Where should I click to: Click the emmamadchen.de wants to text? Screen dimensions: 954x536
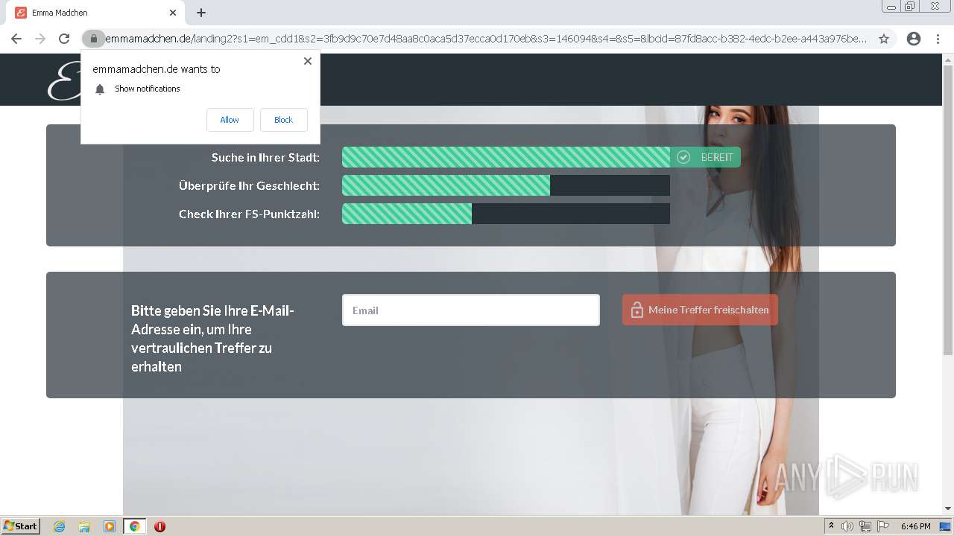pyautogui.click(x=157, y=69)
